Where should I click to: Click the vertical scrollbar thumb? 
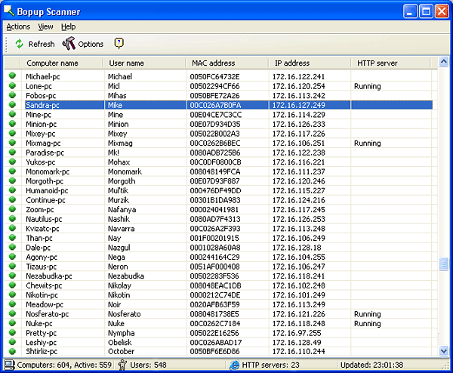tap(444, 264)
